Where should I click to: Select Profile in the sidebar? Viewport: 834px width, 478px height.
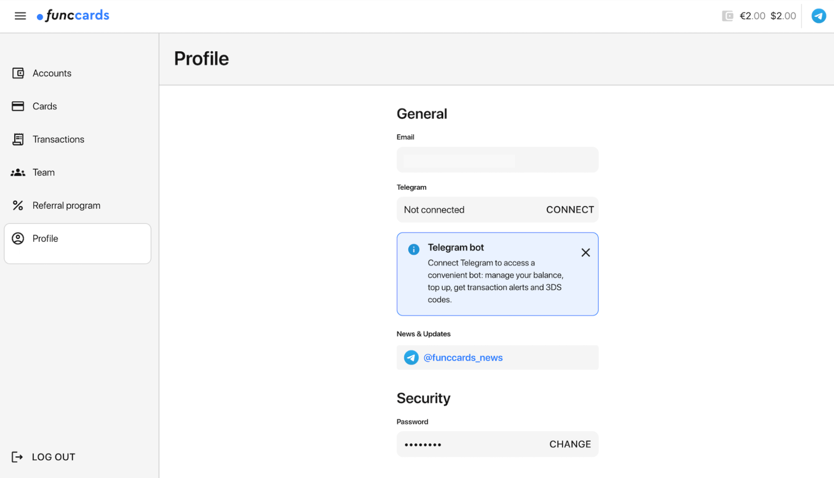coord(45,239)
